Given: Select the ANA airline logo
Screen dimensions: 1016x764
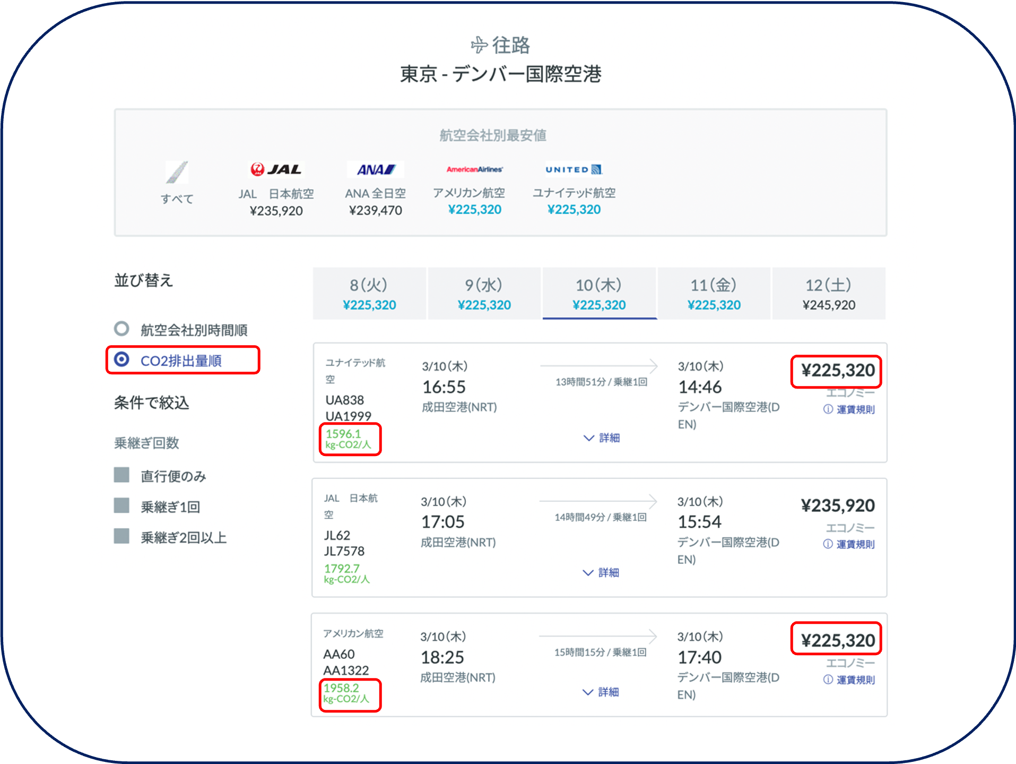Looking at the screenshot, I should click(375, 169).
